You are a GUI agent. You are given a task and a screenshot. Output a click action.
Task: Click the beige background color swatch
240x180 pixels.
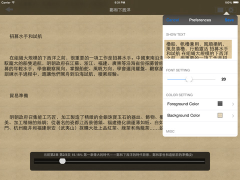(220, 115)
